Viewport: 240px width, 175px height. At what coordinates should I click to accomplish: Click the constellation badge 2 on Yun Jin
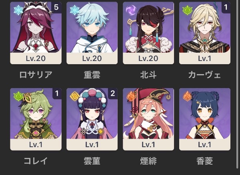click(x=113, y=93)
